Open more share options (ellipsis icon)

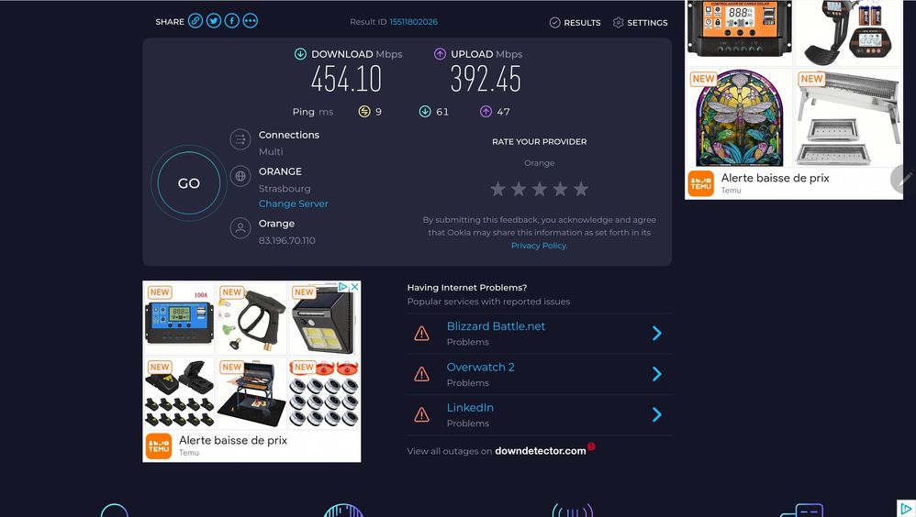click(250, 21)
